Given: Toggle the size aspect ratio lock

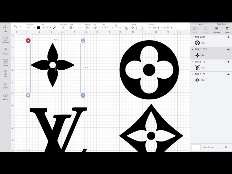Looking at the screenshot, I should point(116,25).
